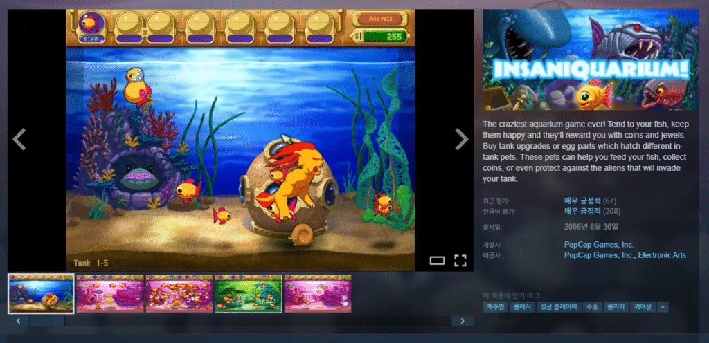Select the second pink tank thumbnail
Viewport: 709px width, 343px height.
pyautogui.click(x=110, y=293)
